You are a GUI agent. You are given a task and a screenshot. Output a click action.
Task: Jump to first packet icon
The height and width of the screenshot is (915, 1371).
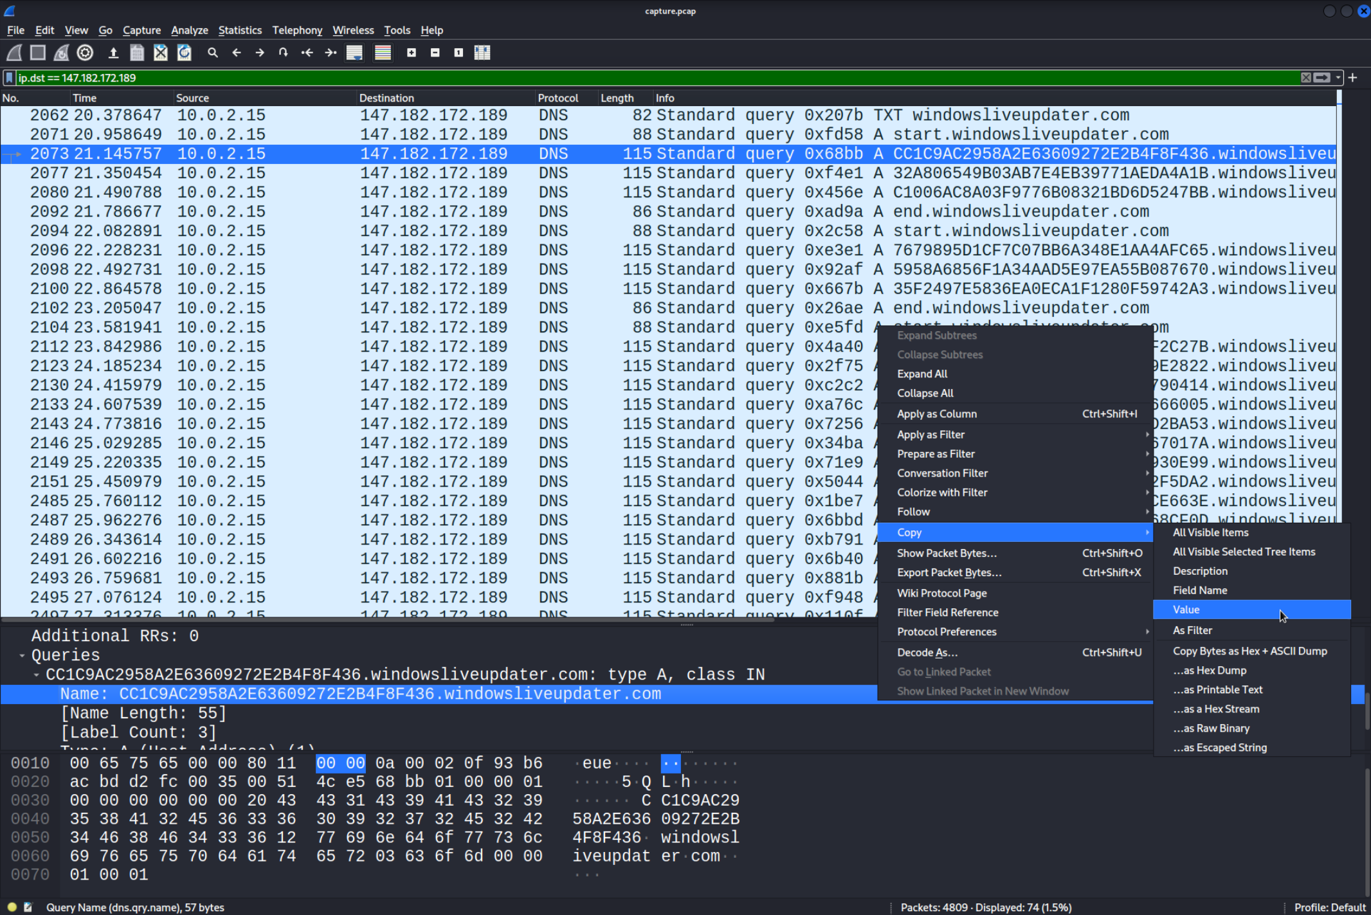tap(307, 53)
